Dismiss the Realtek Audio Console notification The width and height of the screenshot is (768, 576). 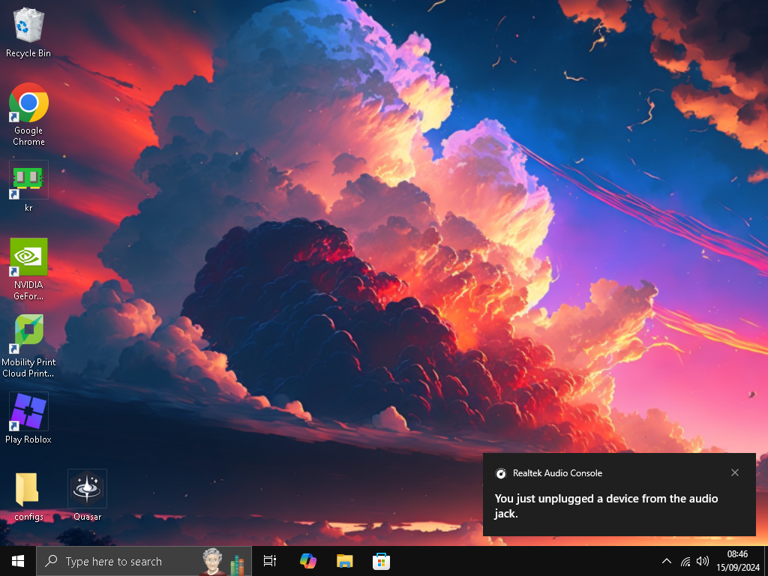tap(735, 472)
